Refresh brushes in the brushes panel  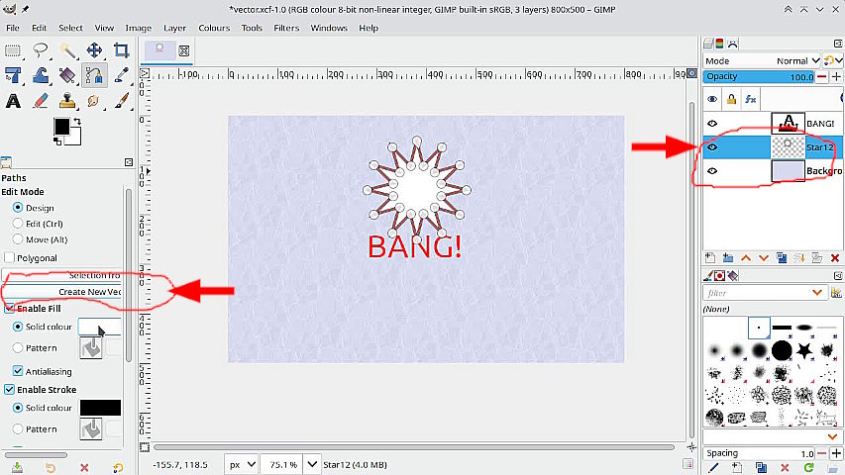point(808,467)
